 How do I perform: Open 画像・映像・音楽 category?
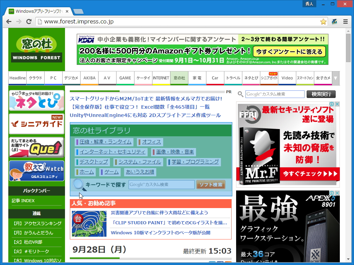tap(175, 152)
